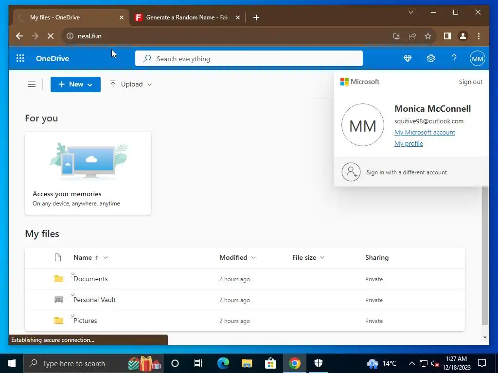The width and height of the screenshot is (498, 373).
Task: Open the File size column dropdown
Action: pos(322,257)
